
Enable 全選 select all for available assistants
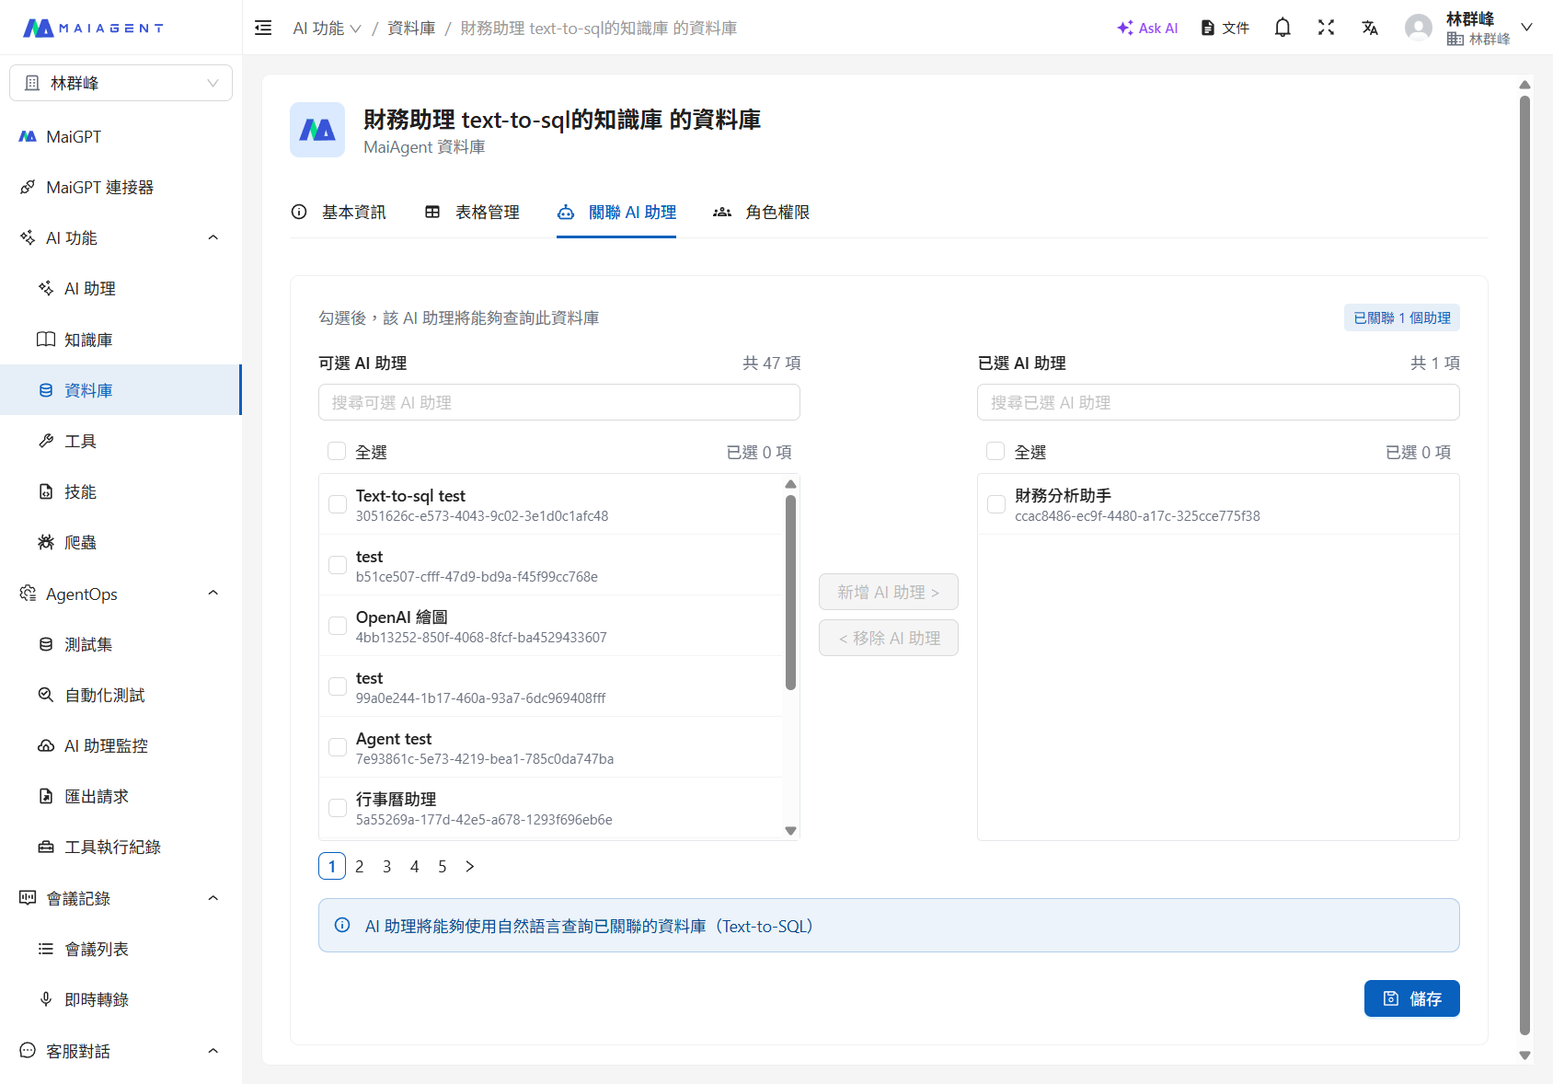pyautogui.click(x=337, y=451)
